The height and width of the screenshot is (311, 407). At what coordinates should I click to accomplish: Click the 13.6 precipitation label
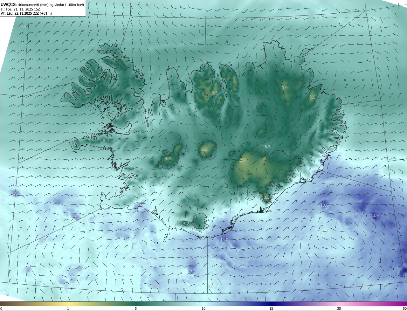tap(324, 205)
